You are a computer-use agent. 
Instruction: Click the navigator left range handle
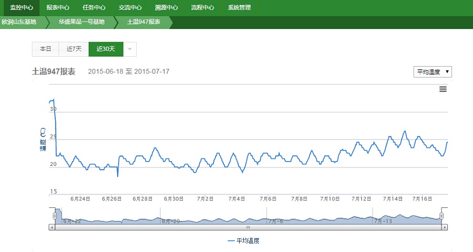55,216
